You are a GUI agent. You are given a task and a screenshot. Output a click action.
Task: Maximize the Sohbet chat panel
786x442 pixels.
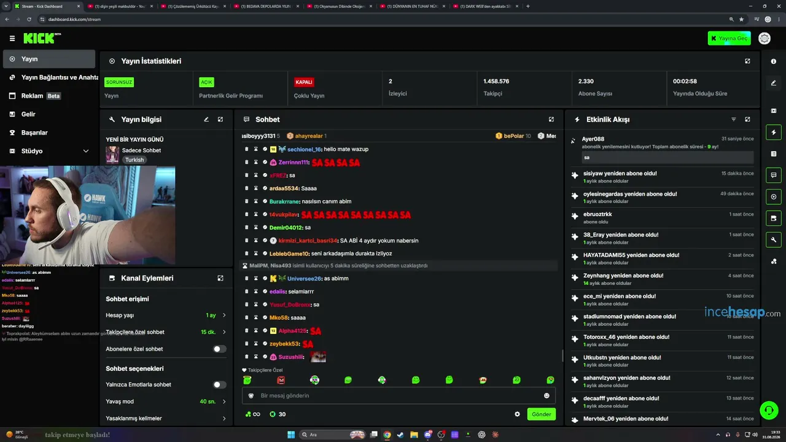[551, 119]
